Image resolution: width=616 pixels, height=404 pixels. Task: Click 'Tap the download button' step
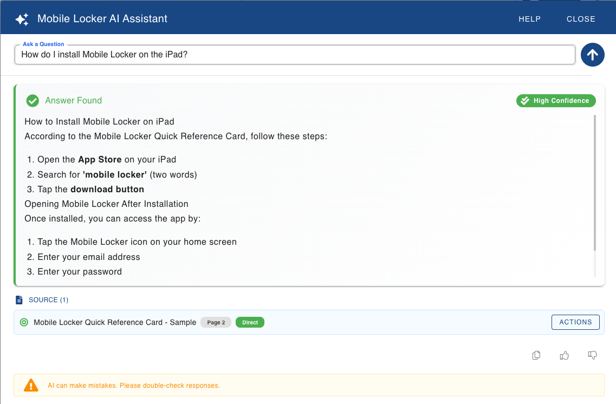coord(91,189)
